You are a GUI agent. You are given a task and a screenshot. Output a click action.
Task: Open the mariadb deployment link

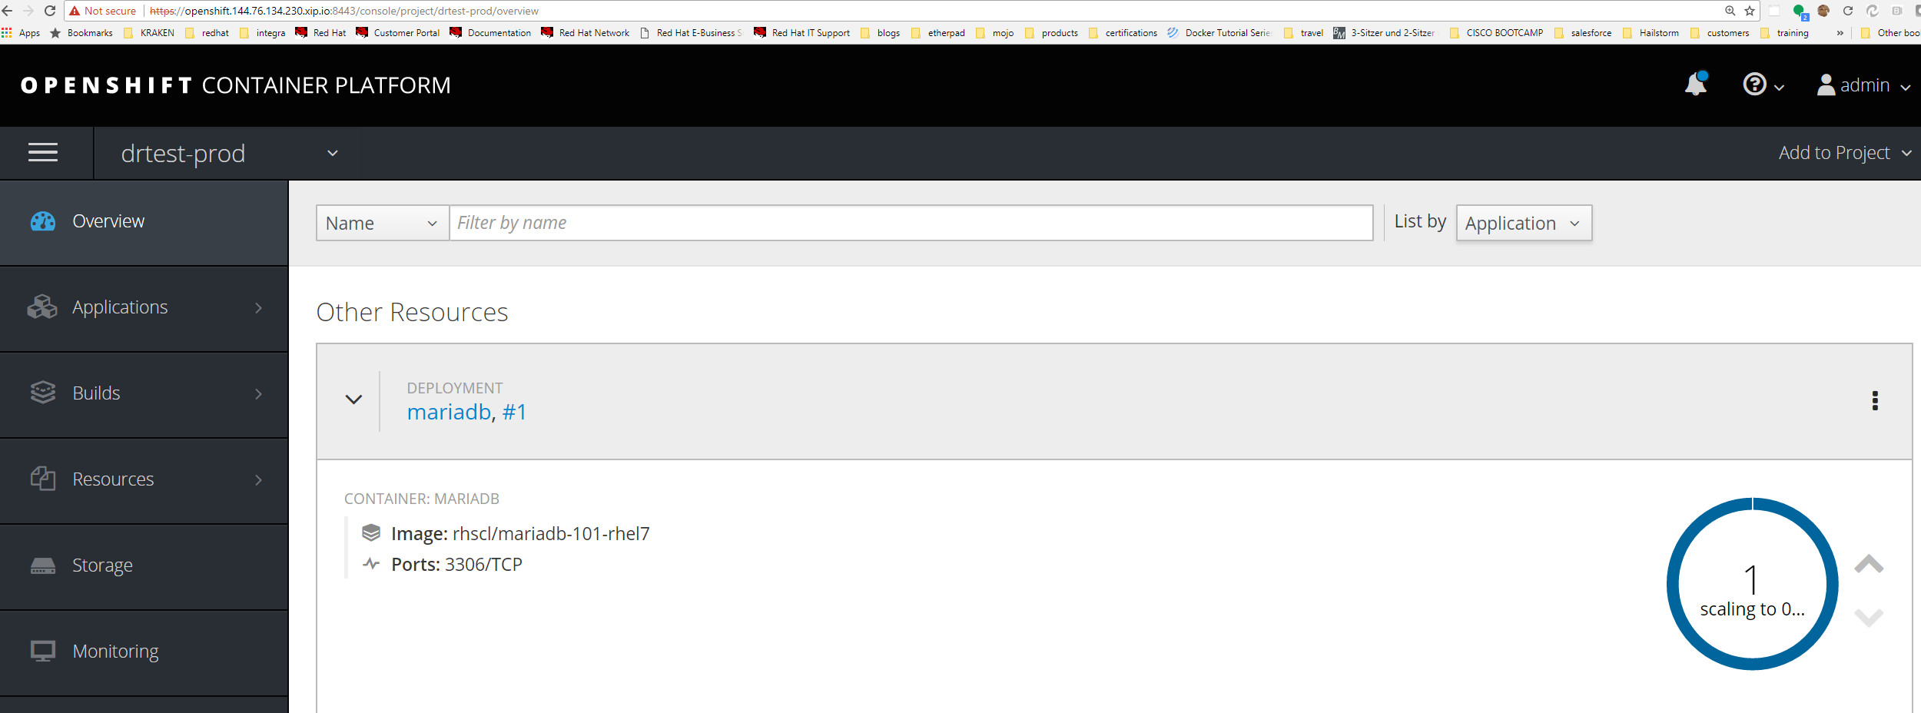pos(449,413)
